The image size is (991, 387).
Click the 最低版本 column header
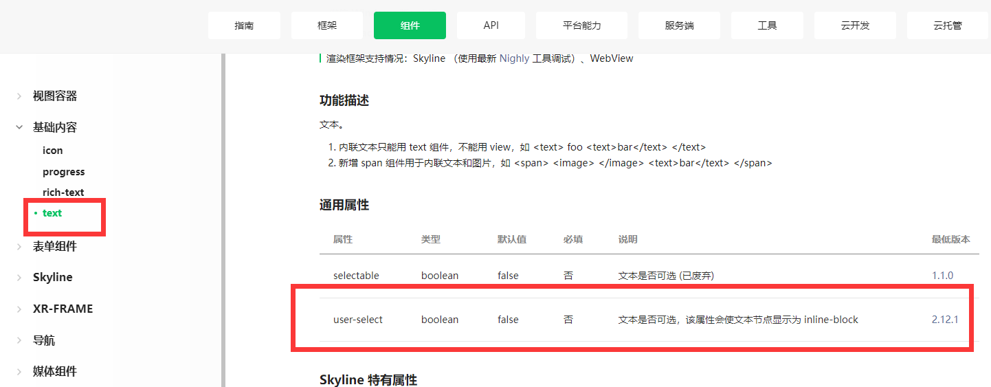951,239
